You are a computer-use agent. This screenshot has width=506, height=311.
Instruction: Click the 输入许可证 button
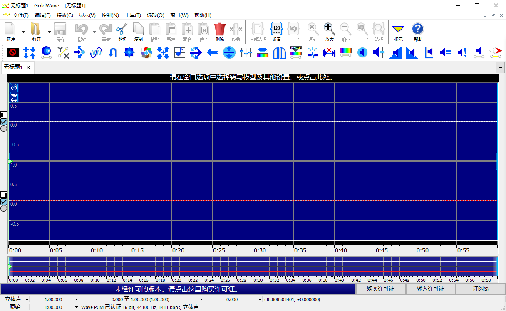[x=430, y=289]
